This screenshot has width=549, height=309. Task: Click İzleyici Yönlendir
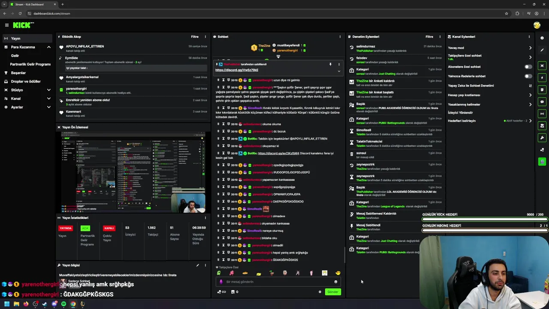tap(461, 112)
